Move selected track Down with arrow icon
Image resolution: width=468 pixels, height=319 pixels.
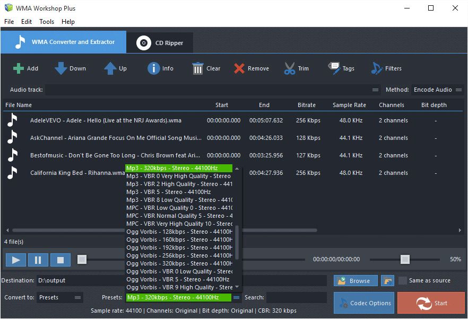(61, 68)
